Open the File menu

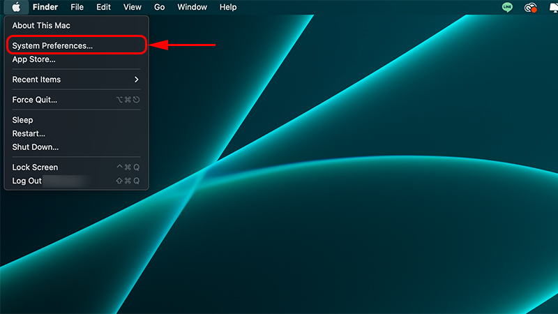[x=77, y=7]
